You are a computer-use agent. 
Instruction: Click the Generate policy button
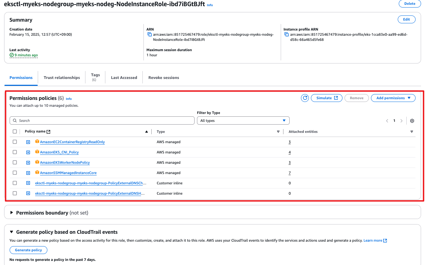tap(28, 250)
